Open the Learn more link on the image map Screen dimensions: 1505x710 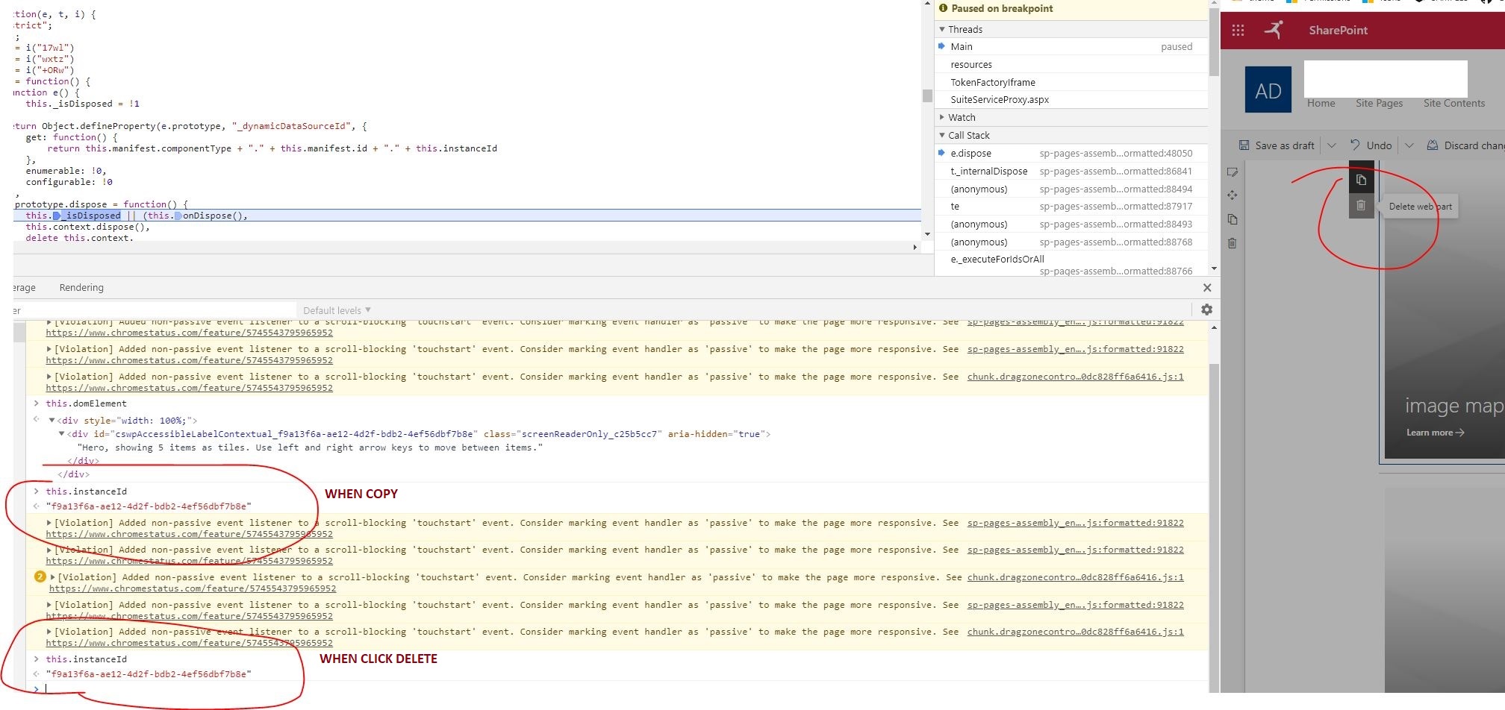[x=1432, y=432]
